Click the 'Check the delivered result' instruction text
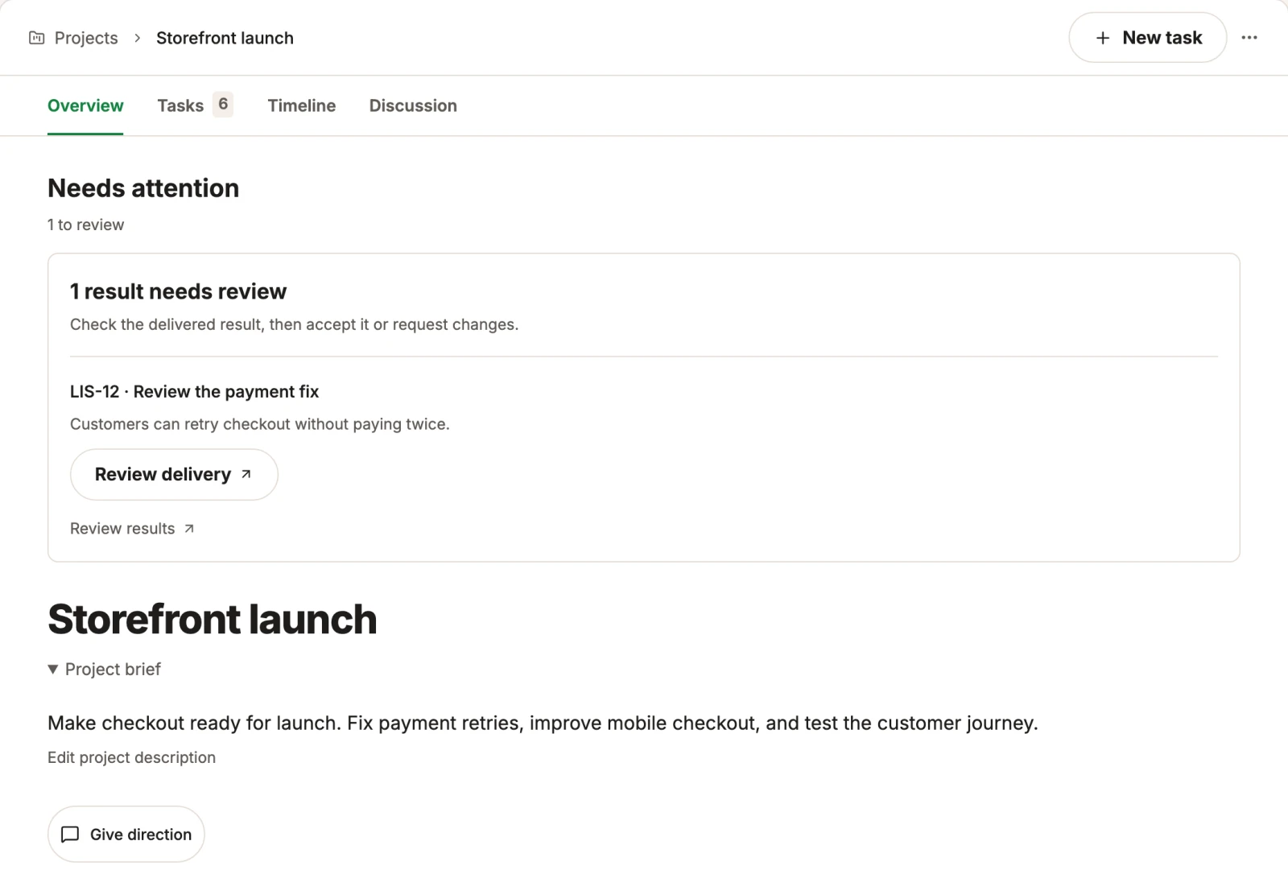The width and height of the screenshot is (1288, 878). [x=294, y=324]
